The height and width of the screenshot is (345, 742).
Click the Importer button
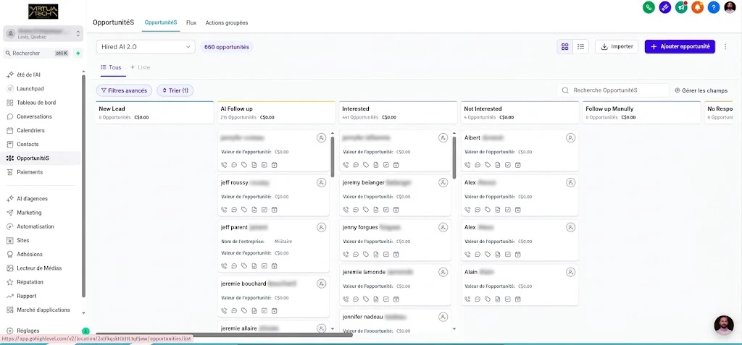click(x=617, y=47)
